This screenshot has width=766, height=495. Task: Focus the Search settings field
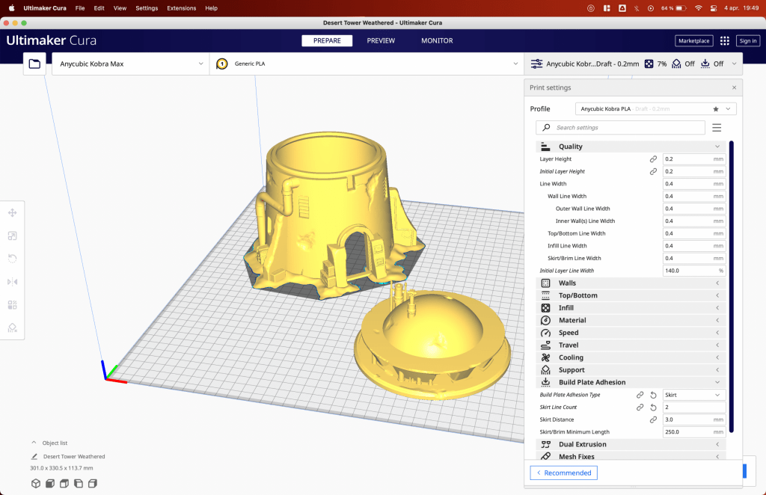coord(620,127)
